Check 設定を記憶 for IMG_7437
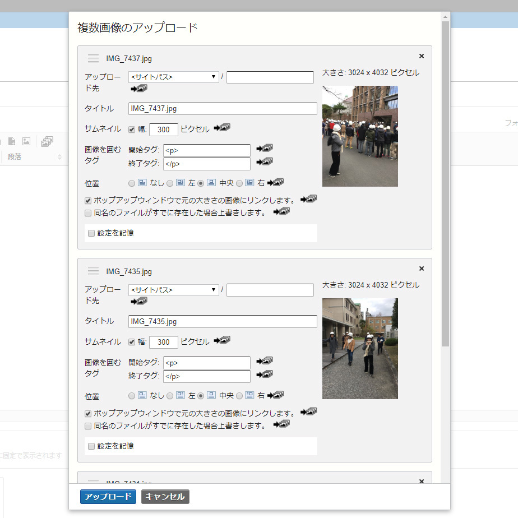This screenshot has width=518, height=518. [91, 233]
